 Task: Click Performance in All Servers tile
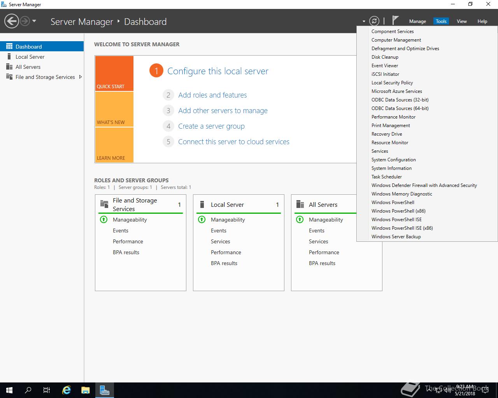pyautogui.click(x=324, y=252)
